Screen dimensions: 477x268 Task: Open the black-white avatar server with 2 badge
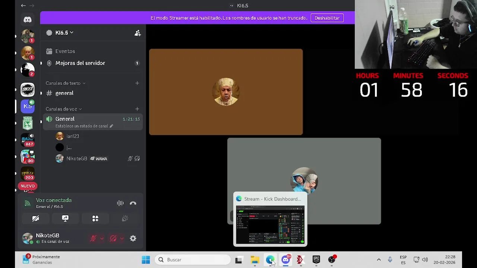[x=28, y=70]
